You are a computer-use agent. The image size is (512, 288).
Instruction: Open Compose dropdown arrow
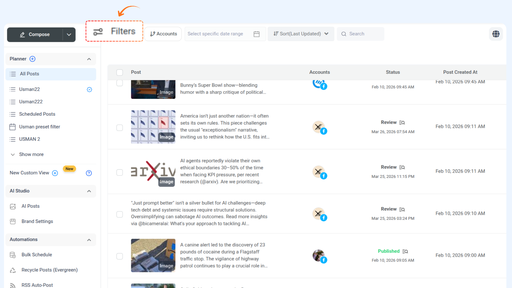69,35
